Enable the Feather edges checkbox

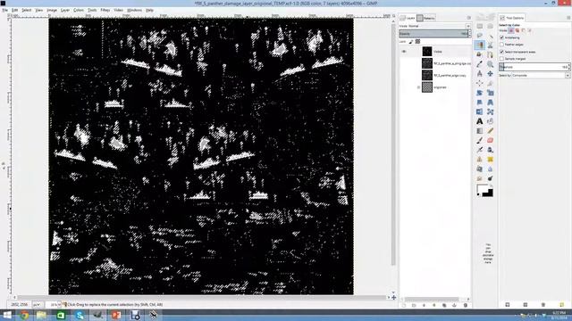pos(502,45)
